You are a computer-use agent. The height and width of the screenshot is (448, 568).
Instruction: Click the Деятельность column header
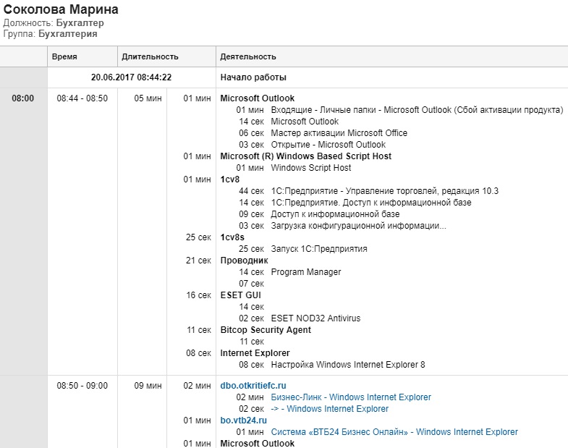pyautogui.click(x=248, y=56)
